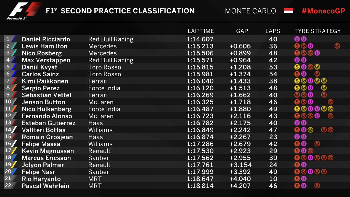
Task: Click the Monaco flag icon
Action: tap(288, 11)
